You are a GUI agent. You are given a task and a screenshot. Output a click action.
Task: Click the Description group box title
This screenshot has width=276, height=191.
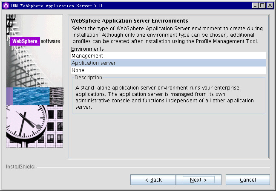coord(88,78)
